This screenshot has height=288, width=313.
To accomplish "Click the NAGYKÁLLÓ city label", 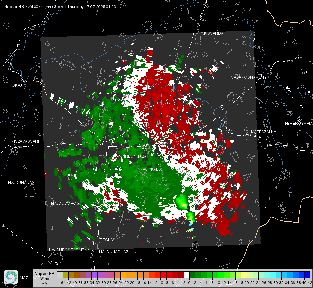I will [x=152, y=169].
